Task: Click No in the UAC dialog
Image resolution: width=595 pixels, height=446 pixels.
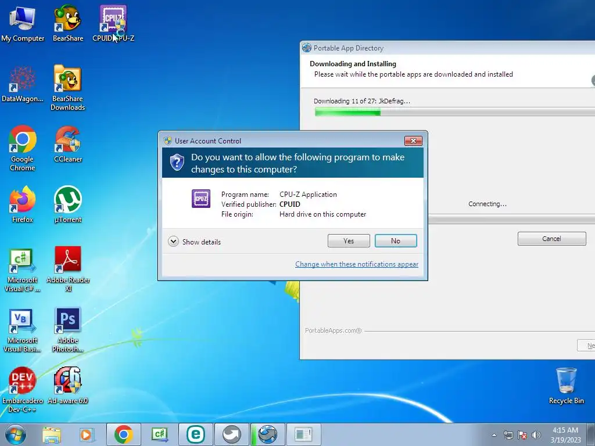Action: pyautogui.click(x=396, y=241)
